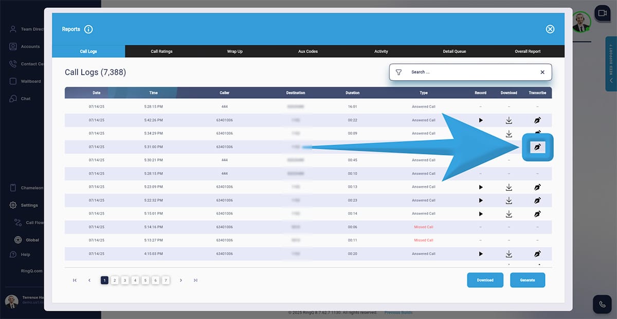Click the phone dialer icon bottom right
This screenshot has height=319, width=617.
(x=602, y=304)
